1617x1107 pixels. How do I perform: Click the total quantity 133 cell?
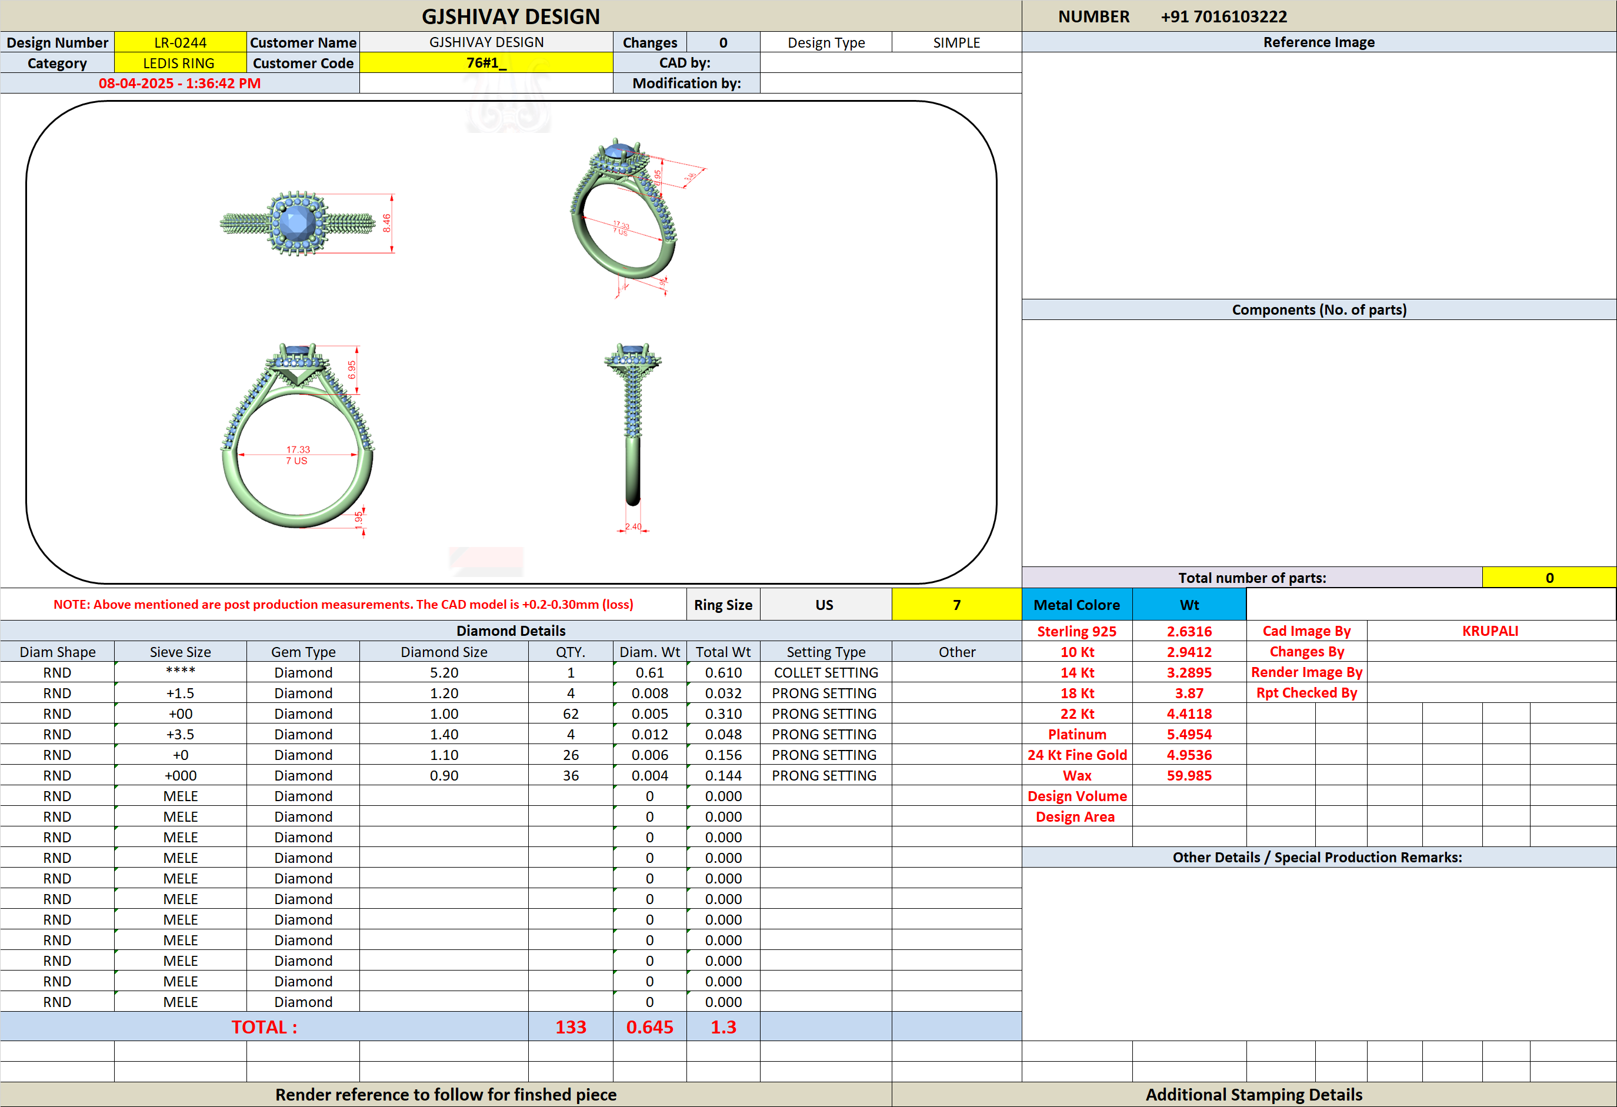coord(571,1027)
